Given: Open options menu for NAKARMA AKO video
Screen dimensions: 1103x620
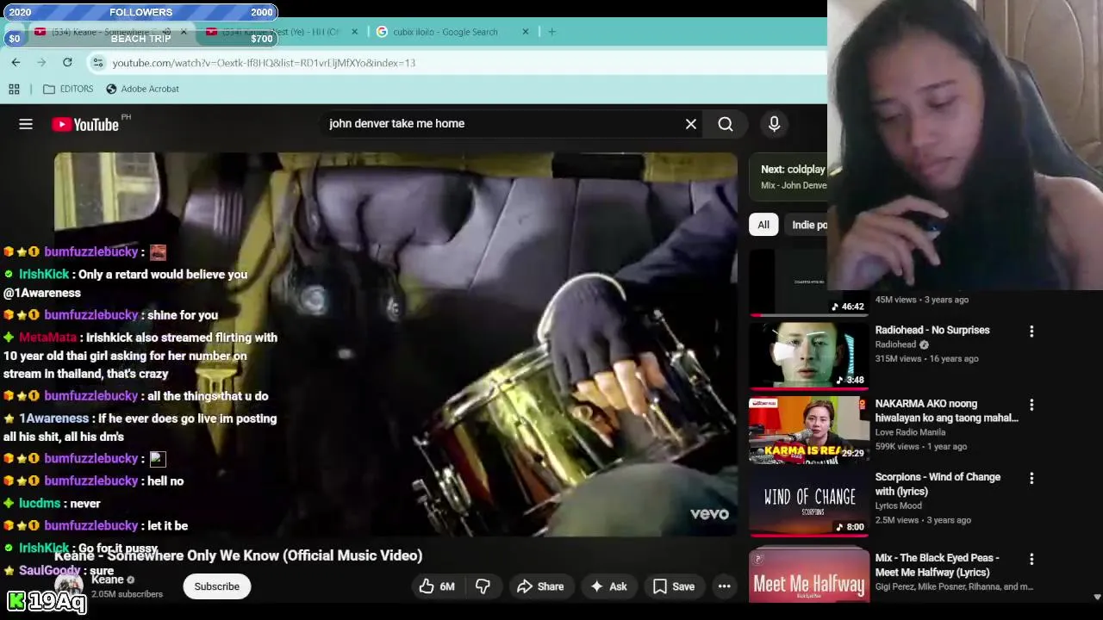Looking at the screenshot, I should point(1031,404).
